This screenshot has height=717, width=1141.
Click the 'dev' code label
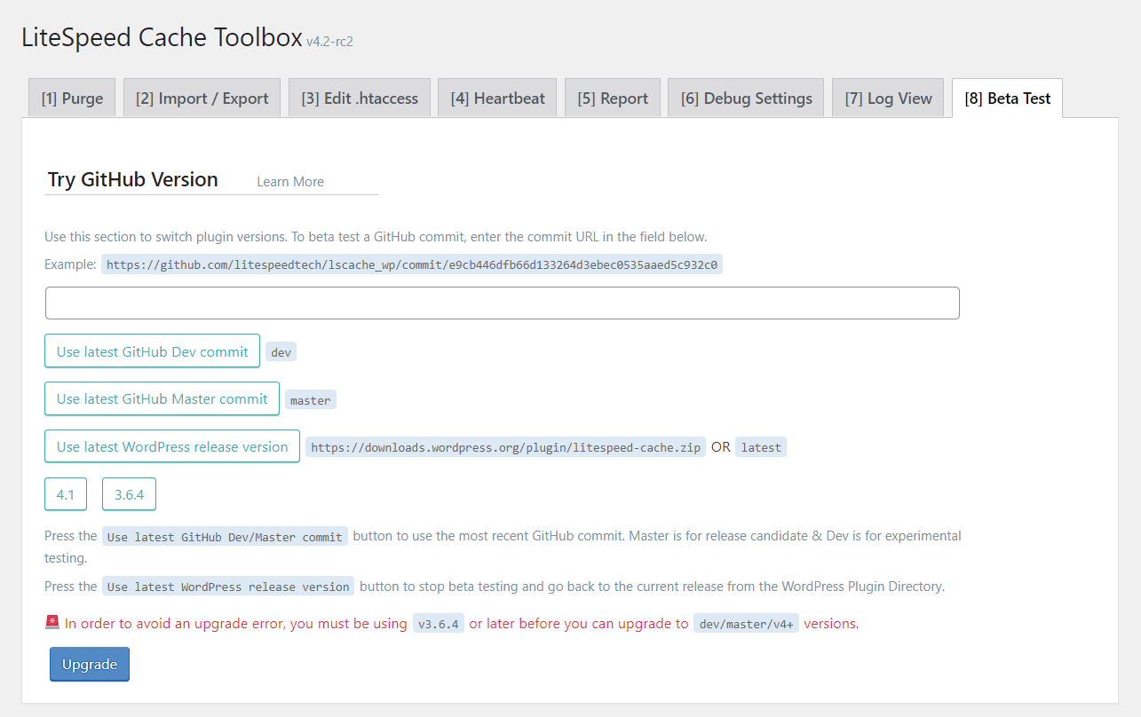(281, 352)
